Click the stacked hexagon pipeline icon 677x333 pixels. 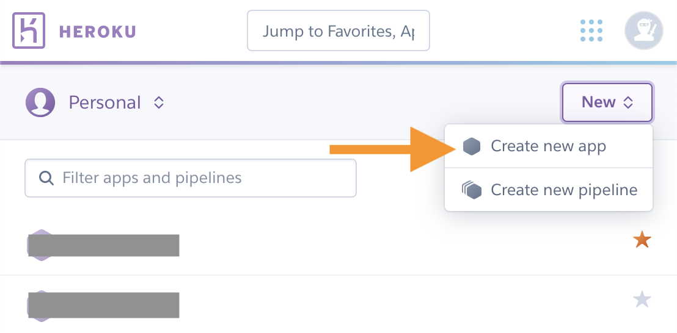click(x=472, y=190)
